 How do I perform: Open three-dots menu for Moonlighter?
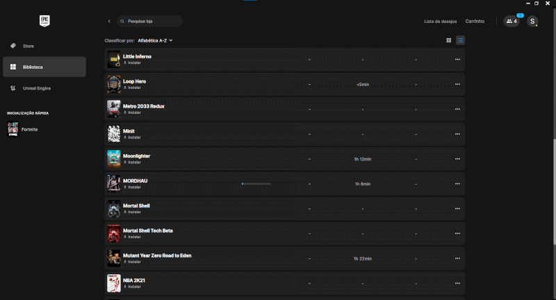pos(457,159)
